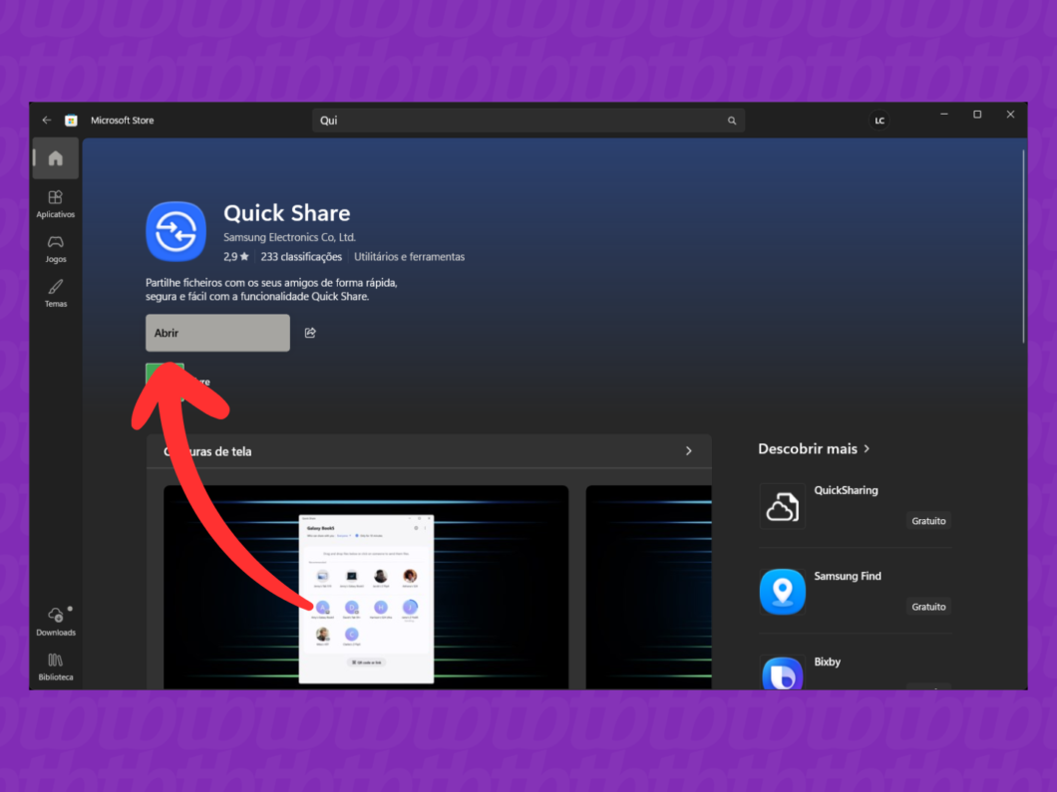Screen dimensions: 1057x792
Task: Click the Microsoft Store logo icon
Action: 71,121
